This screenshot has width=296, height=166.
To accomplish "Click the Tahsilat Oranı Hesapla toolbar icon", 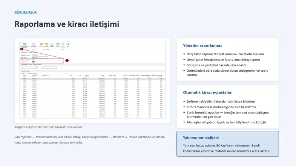I will (x=25, y=44).
